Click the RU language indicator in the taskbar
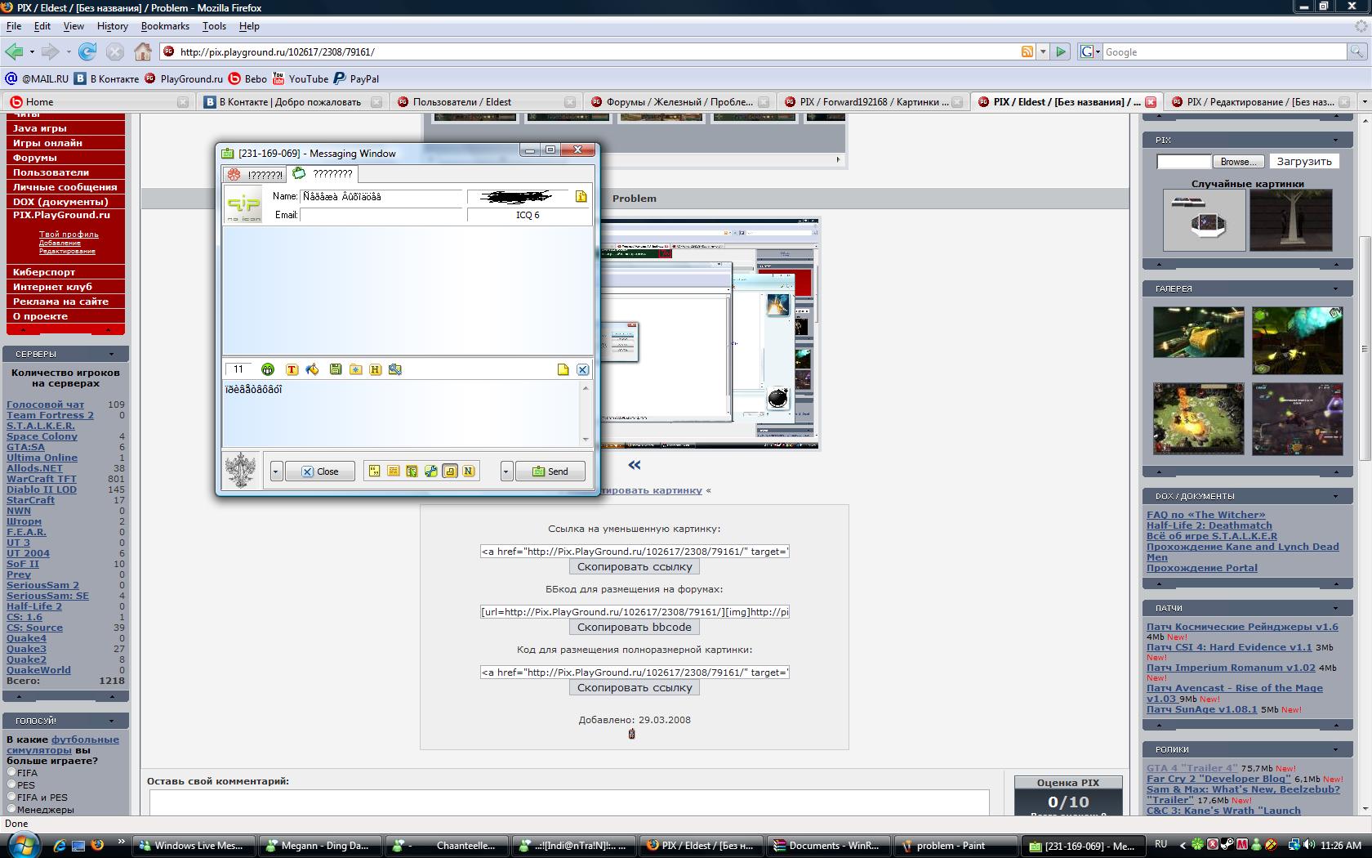 1161,844
